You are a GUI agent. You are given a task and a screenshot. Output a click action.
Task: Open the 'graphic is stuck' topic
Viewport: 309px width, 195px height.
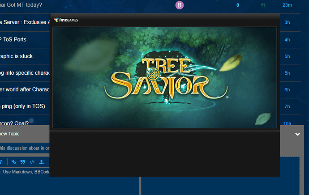coord(17,56)
